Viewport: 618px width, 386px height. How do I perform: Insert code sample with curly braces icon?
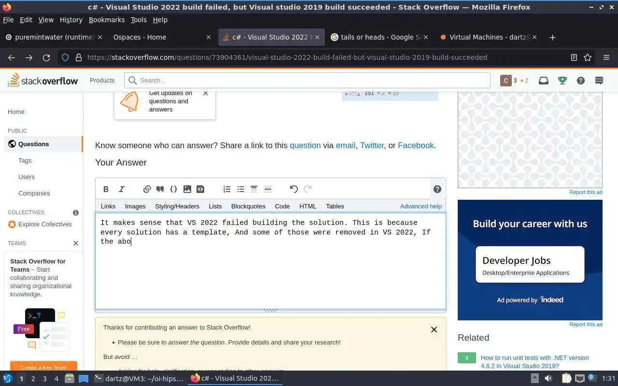tap(174, 189)
